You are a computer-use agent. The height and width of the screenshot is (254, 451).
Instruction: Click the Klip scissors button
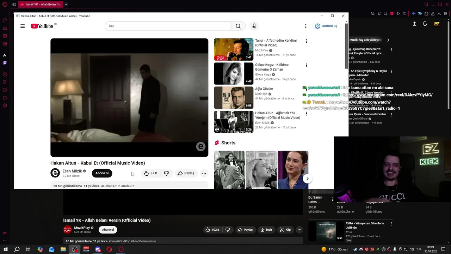pyautogui.click(x=285, y=230)
